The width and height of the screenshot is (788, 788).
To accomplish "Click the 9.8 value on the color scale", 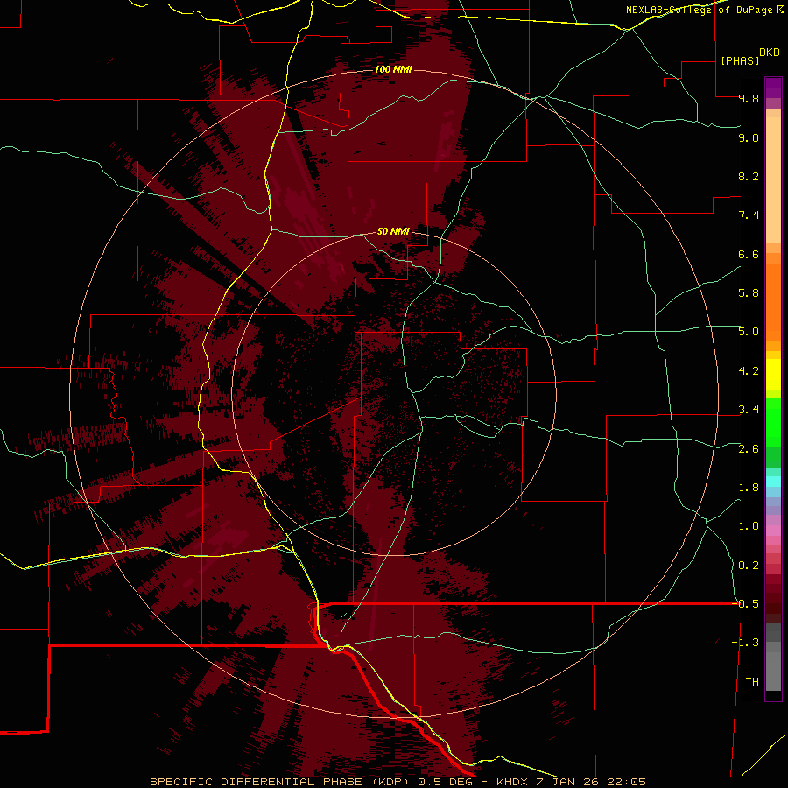I will 749,98.
